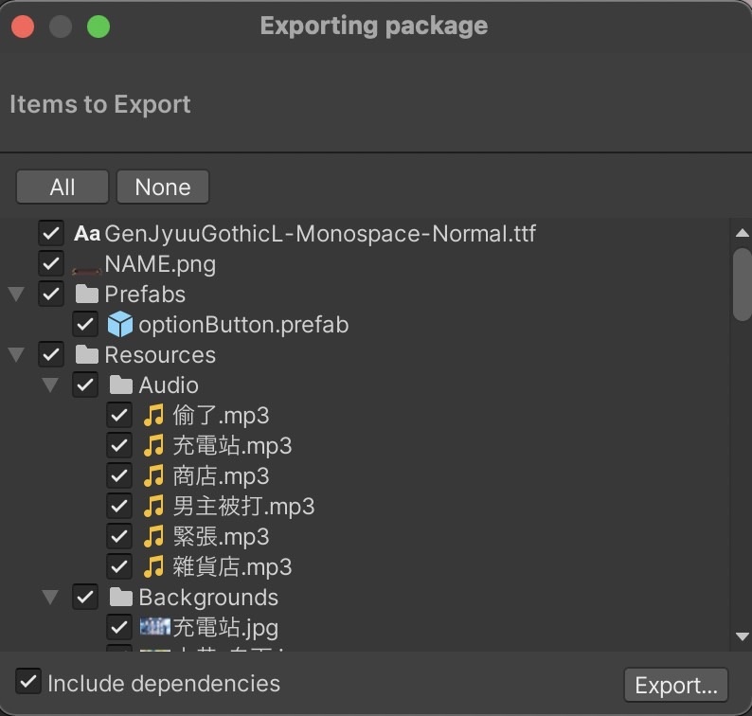
Task: Uncheck the NAME.png checkbox
Action: (51, 263)
